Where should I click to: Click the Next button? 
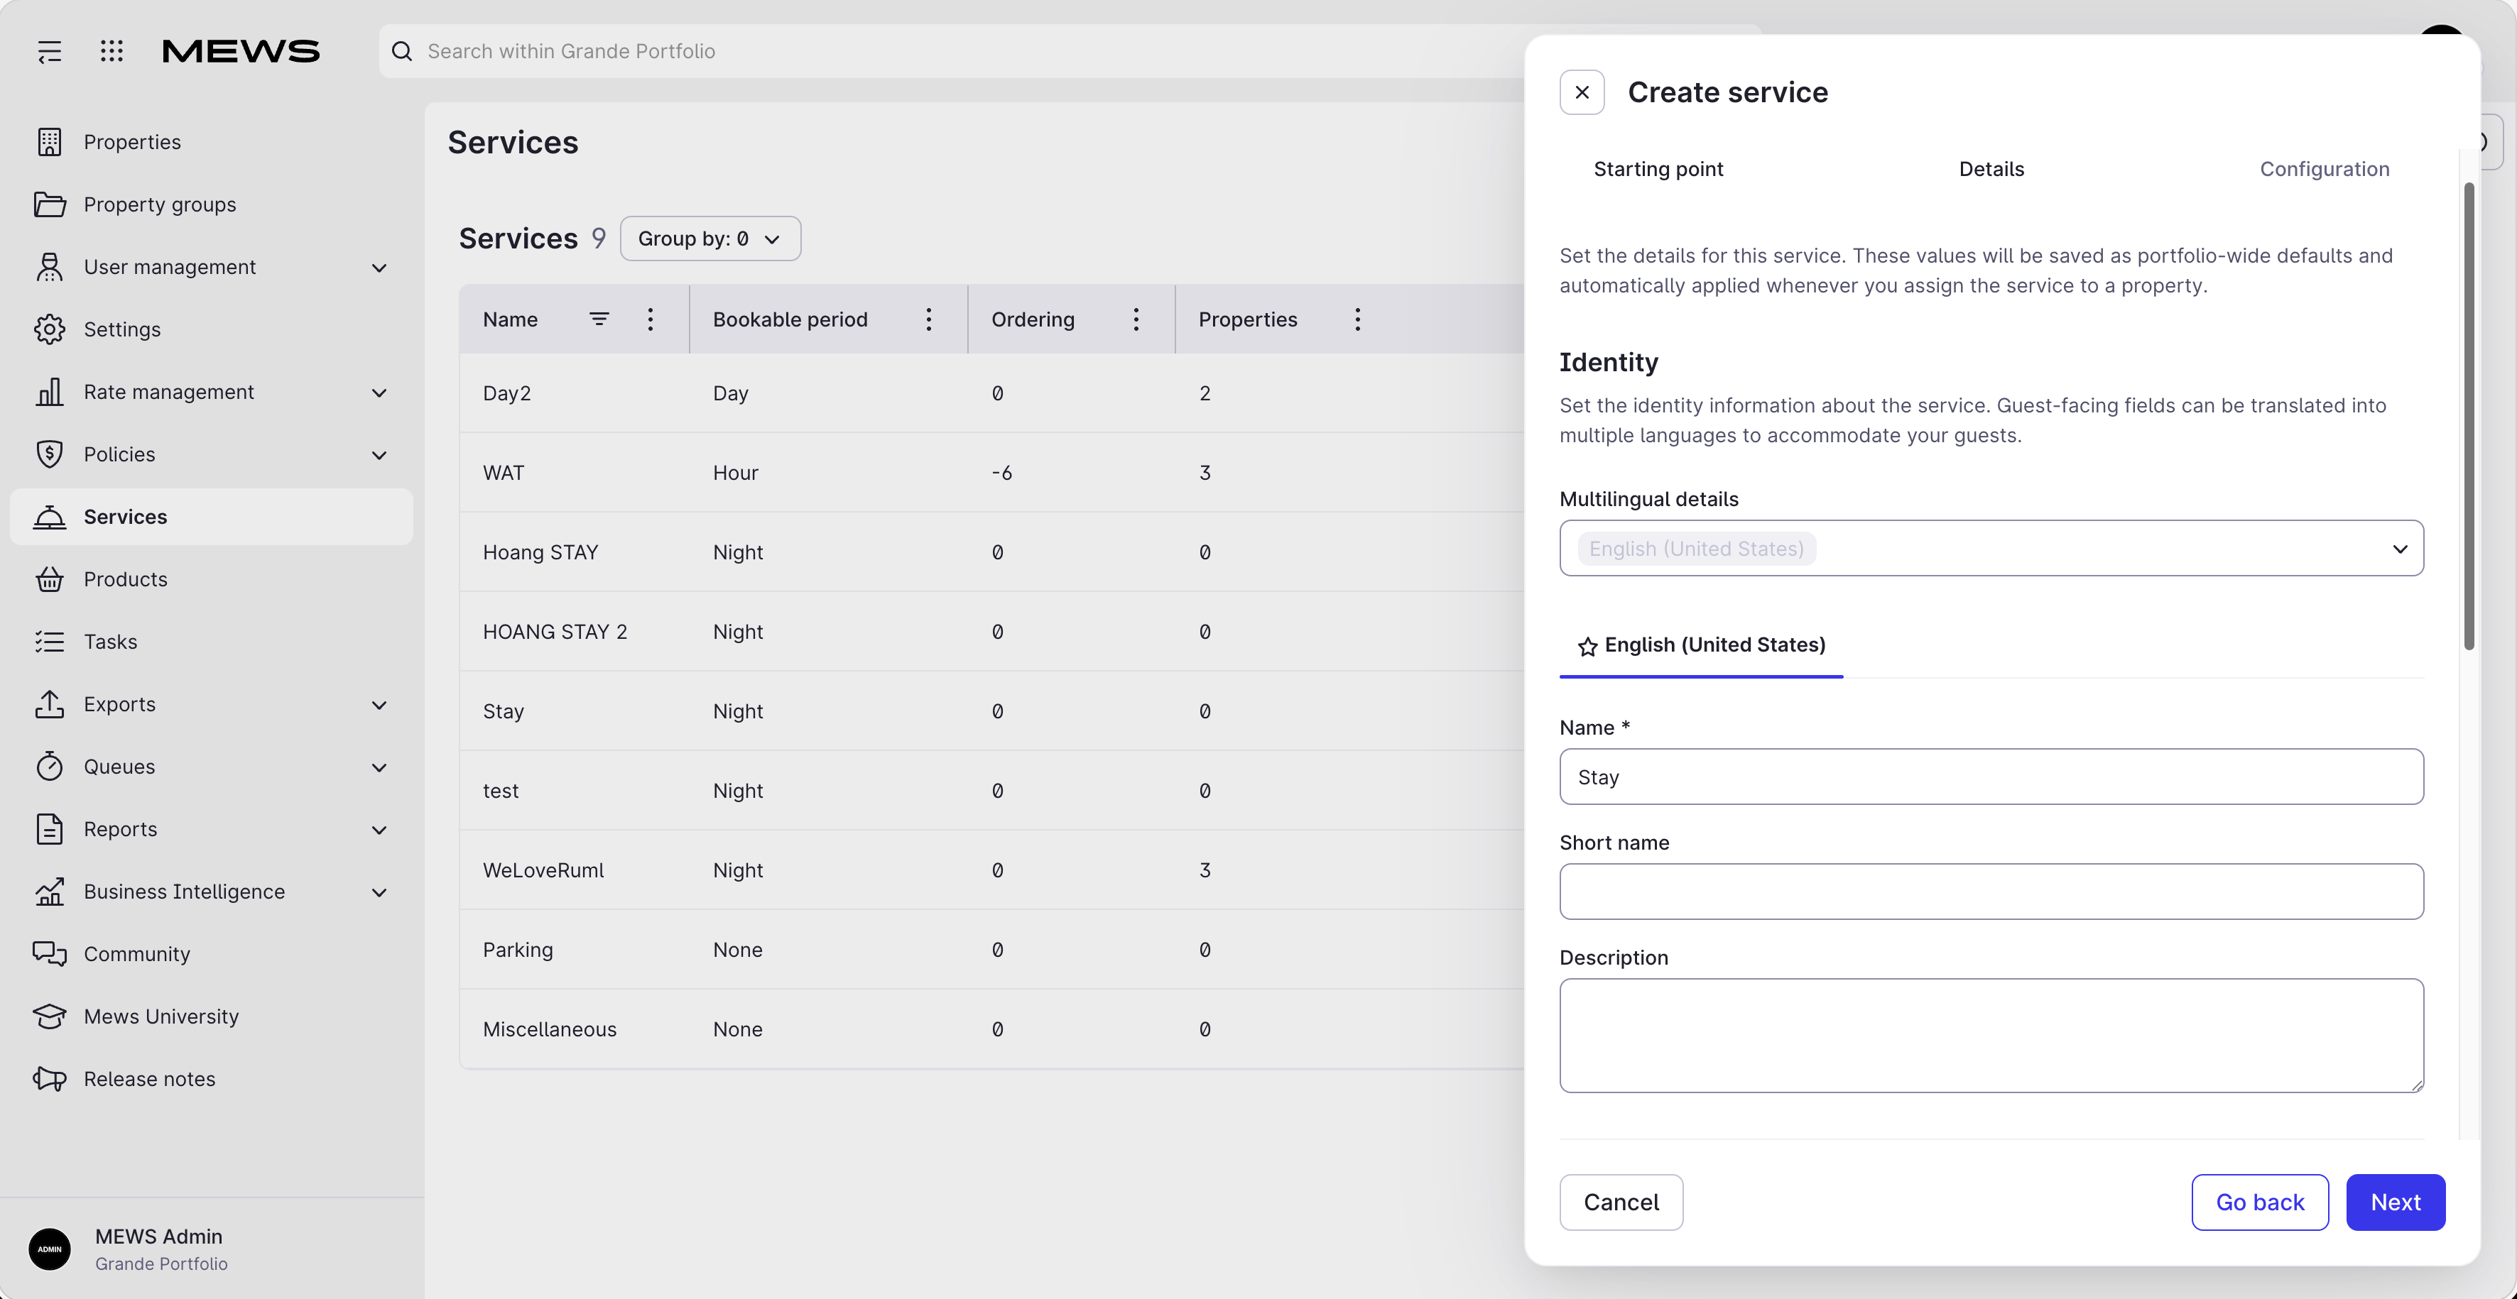pyautogui.click(x=2396, y=1202)
